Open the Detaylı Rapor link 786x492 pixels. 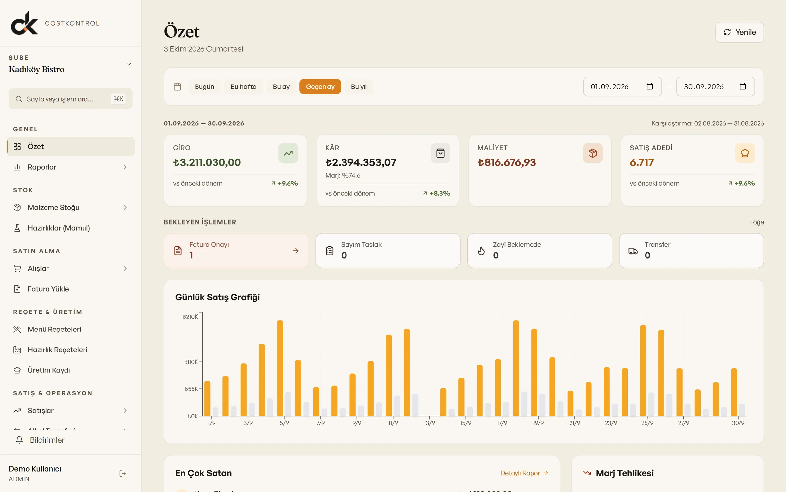[524, 473]
